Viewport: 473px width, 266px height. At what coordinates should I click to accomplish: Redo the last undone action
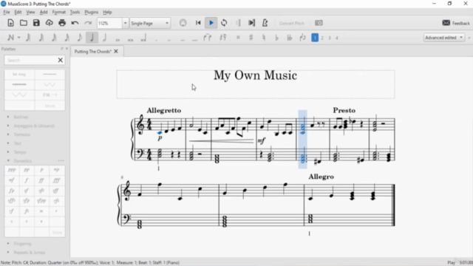pos(88,23)
